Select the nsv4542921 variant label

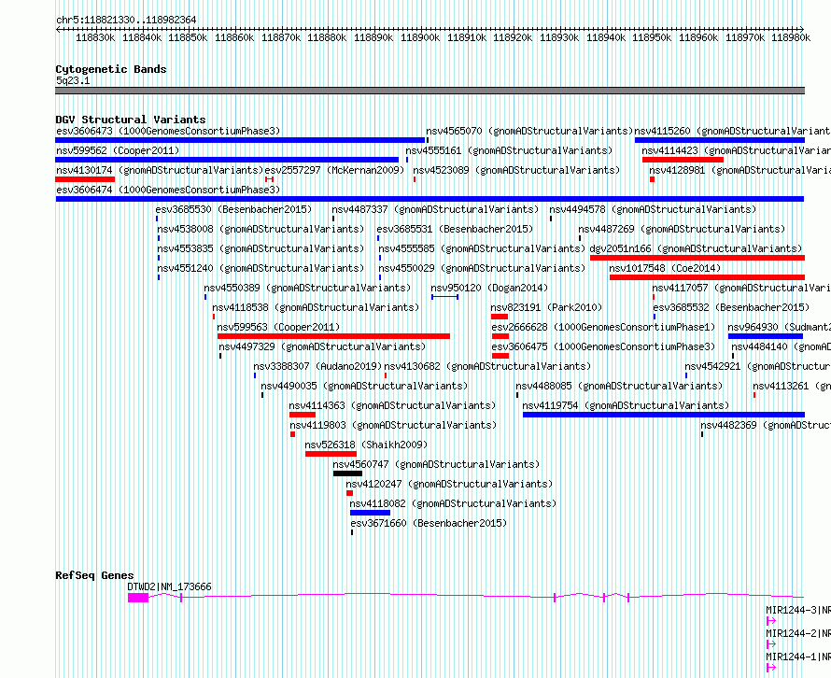coord(758,366)
